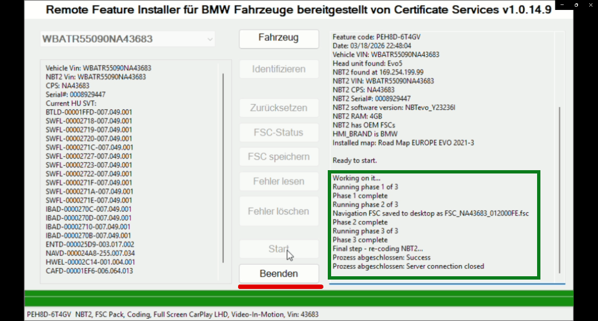The image size is (598, 321).
Task: Open the FSC-Status check
Action: (279, 133)
